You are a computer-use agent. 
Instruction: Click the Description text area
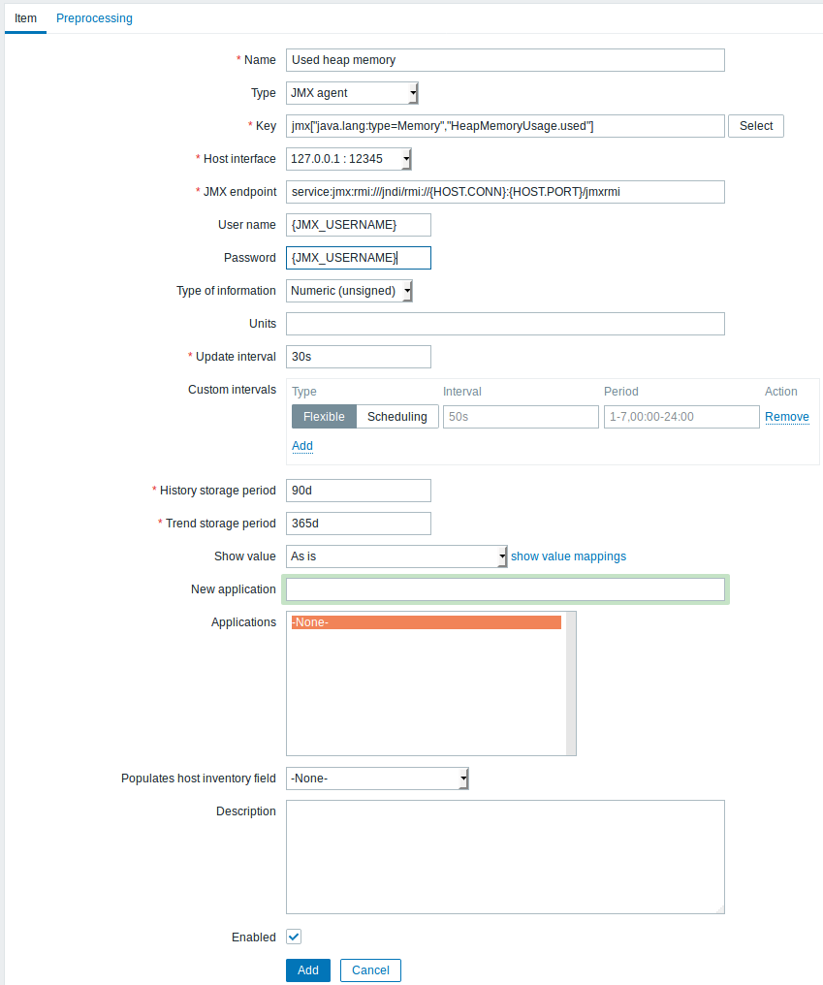[505, 857]
